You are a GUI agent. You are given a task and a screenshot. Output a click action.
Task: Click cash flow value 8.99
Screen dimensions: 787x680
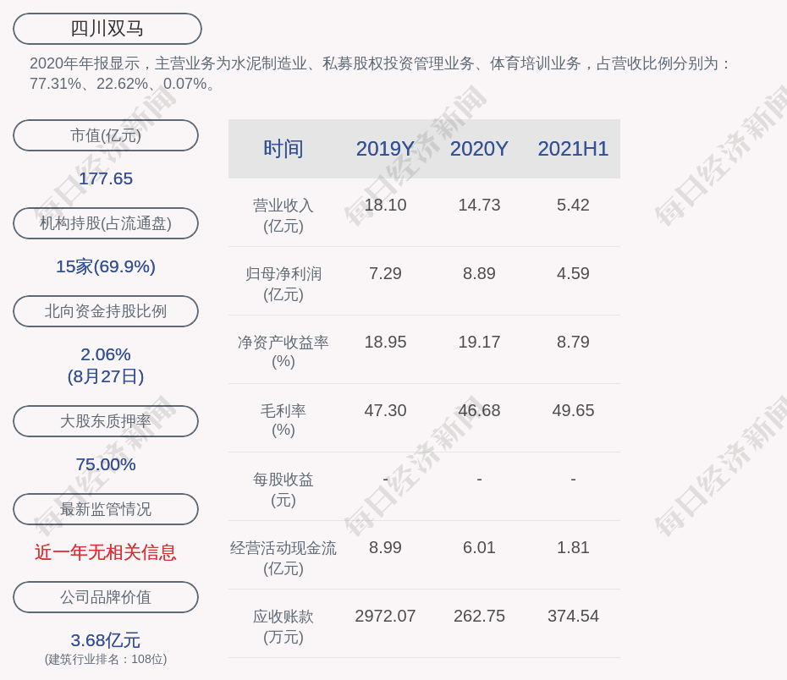point(385,547)
